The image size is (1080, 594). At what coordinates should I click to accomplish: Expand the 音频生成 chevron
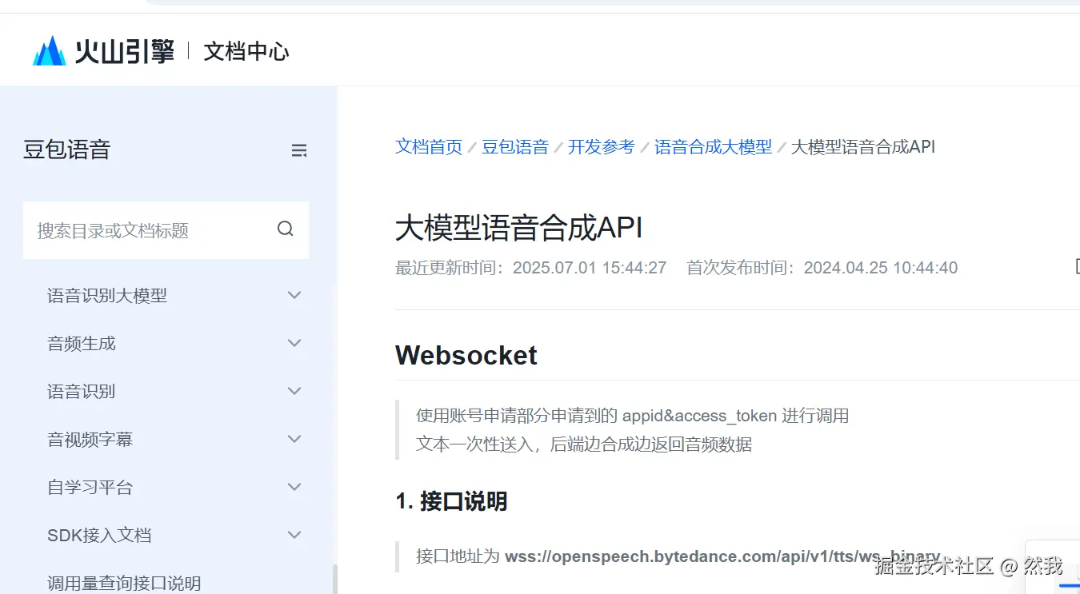click(x=294, y=343)
